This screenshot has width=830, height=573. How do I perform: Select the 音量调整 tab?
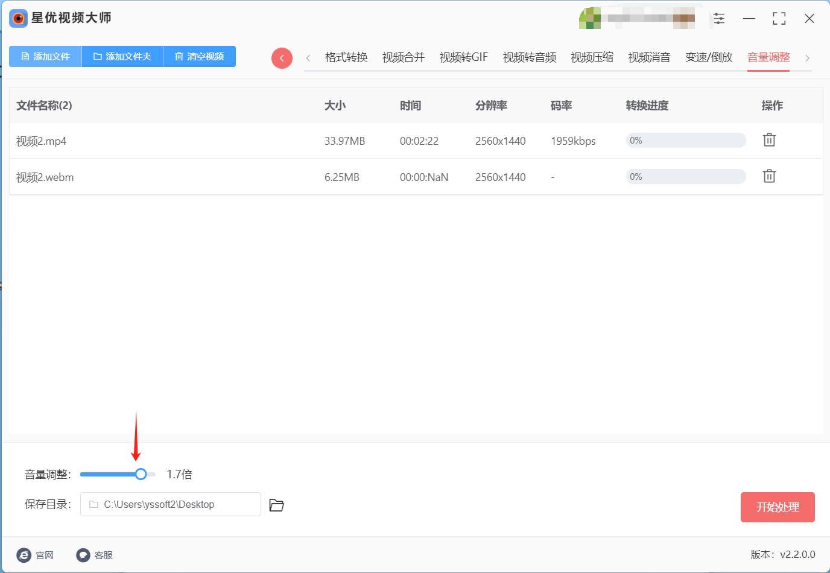[x=768, y=57]
